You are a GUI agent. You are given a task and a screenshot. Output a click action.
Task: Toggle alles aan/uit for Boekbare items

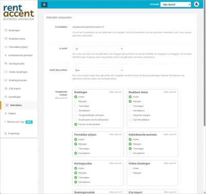pos(170,92)
